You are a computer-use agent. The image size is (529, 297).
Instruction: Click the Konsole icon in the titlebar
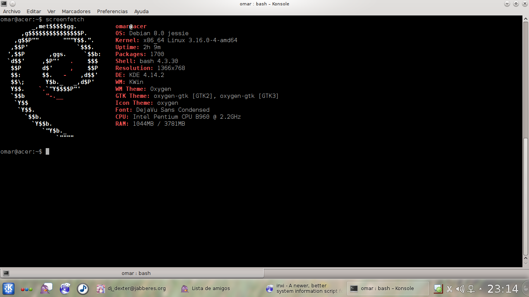coord(4,4)
